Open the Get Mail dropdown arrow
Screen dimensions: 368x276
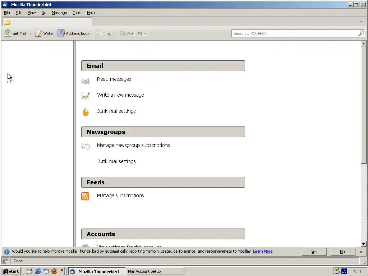click(30, 33)
